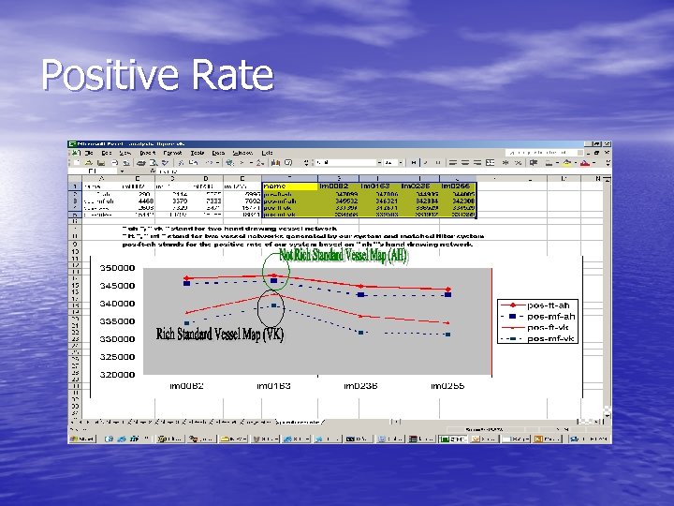Launch the Chart Wizard icon
Image resolution: width=674 pixels, height=506 pixels.
tap(275, 163)
